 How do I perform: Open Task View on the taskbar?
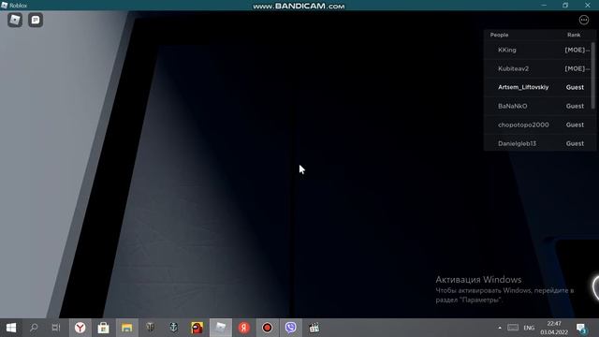pos(56,328)
